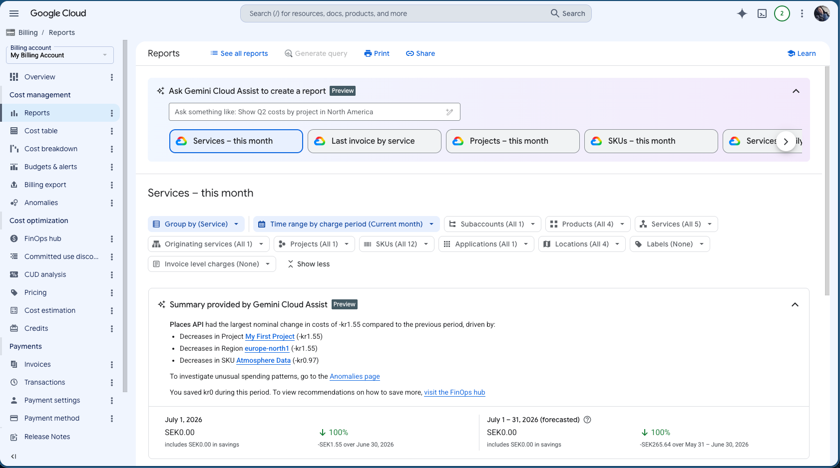Click the magic pencil icon in Gemini prompt

pyautogui.click(x=449, y=112)
